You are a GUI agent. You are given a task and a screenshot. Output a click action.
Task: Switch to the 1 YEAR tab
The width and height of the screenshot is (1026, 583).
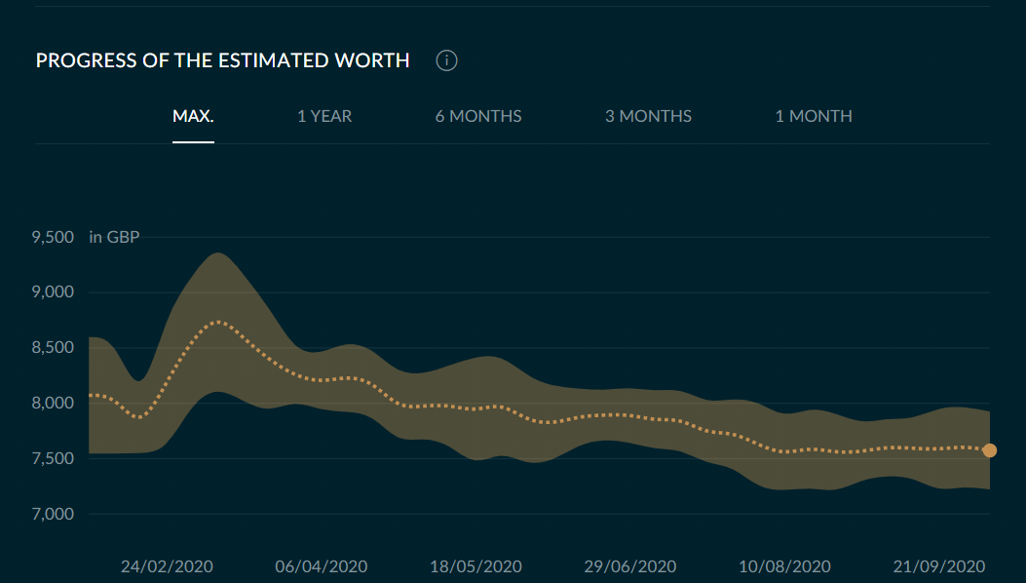pyautogui.click(x=324, y=116)
